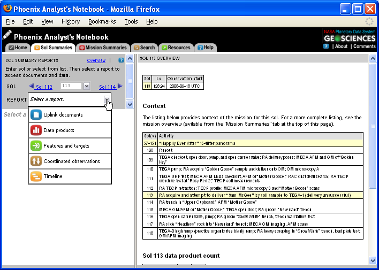Open the Bookmarks menu
This screenshot has height=270, width=379.
click(x=102, y=21)
